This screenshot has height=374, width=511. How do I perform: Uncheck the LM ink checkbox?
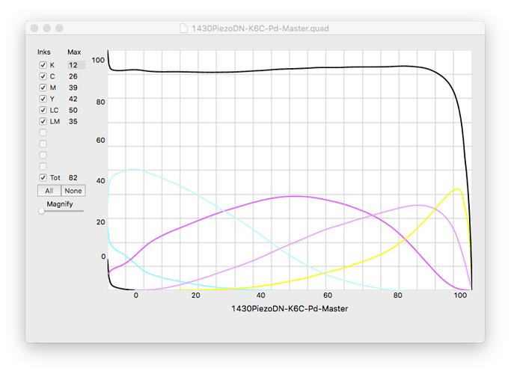[43, 121]
